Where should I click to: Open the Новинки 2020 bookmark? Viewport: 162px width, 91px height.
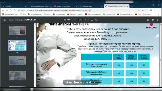pos(109,14)
